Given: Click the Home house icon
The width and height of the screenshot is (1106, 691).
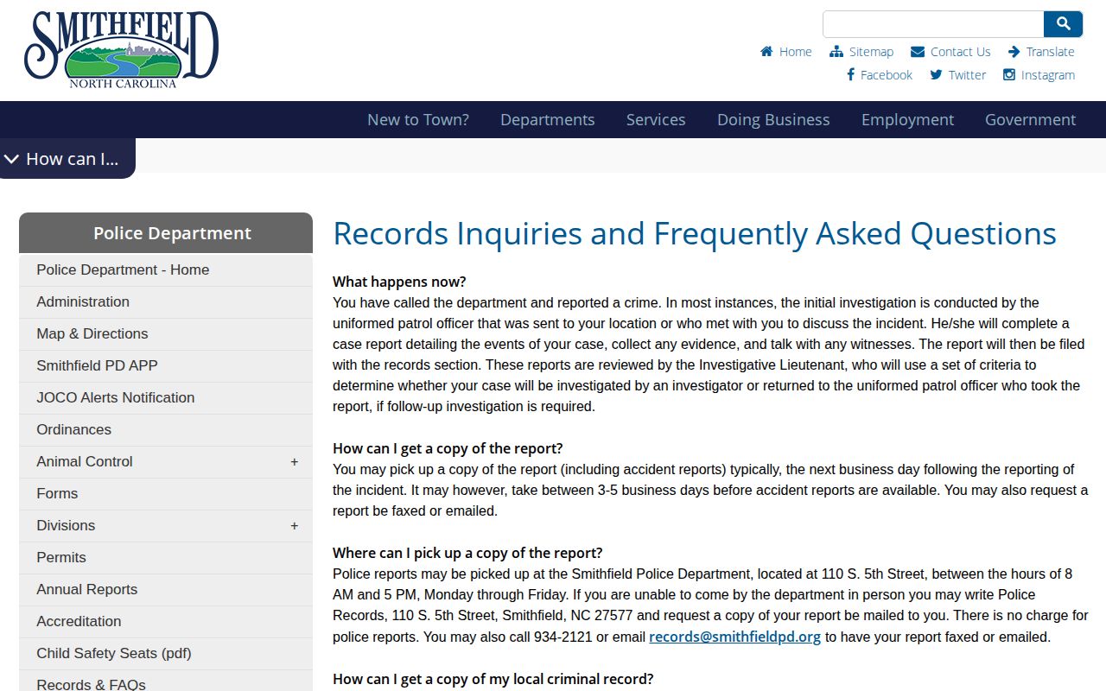Looking at the screenshot, I should click(766, 52).
